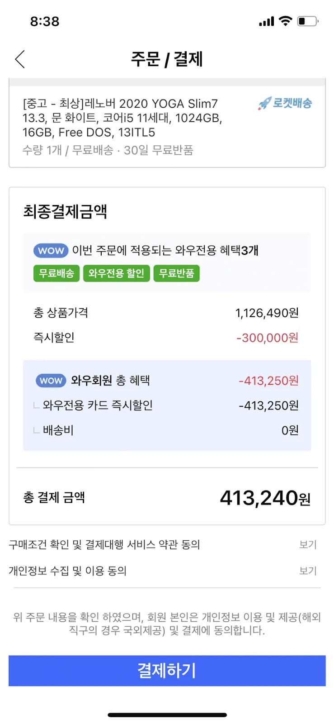
Task: Go back using the left arrow icon
Action: pyautogui.click(x=20, y=59)
